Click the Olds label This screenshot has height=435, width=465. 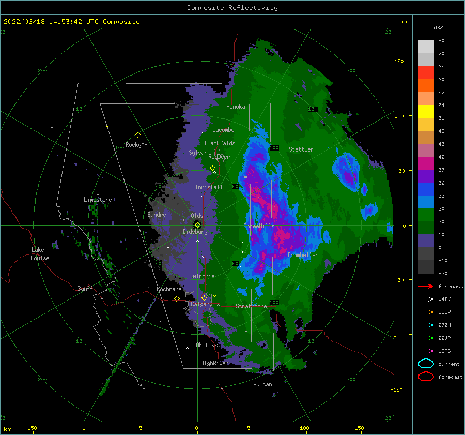(x=197, y=216)
